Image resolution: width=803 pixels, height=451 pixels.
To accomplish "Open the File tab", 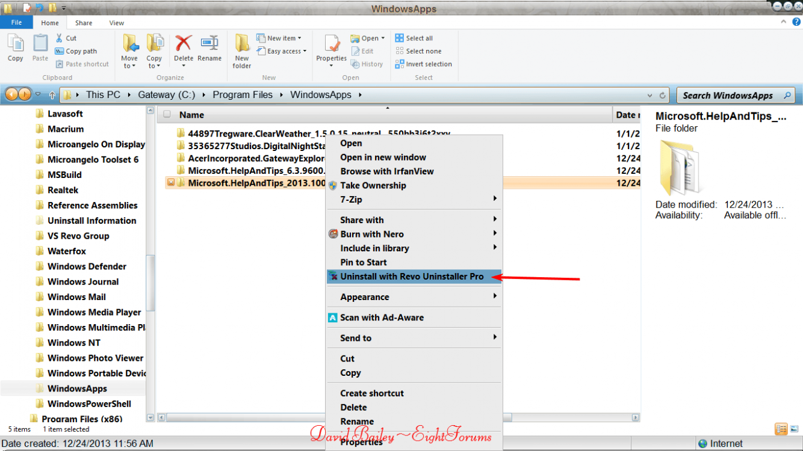I will 17,22.
